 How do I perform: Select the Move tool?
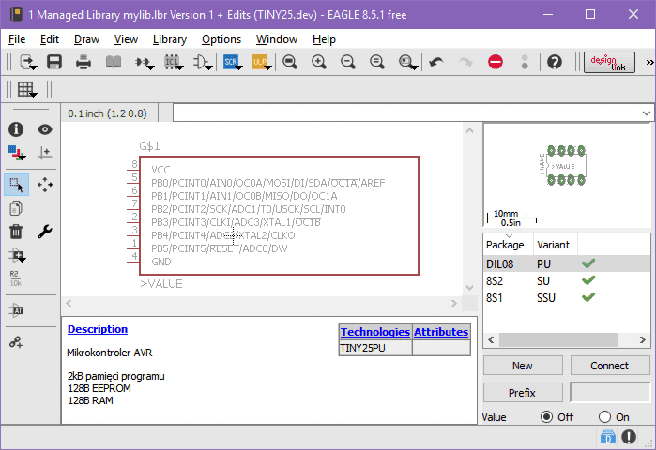click(45, 185)
